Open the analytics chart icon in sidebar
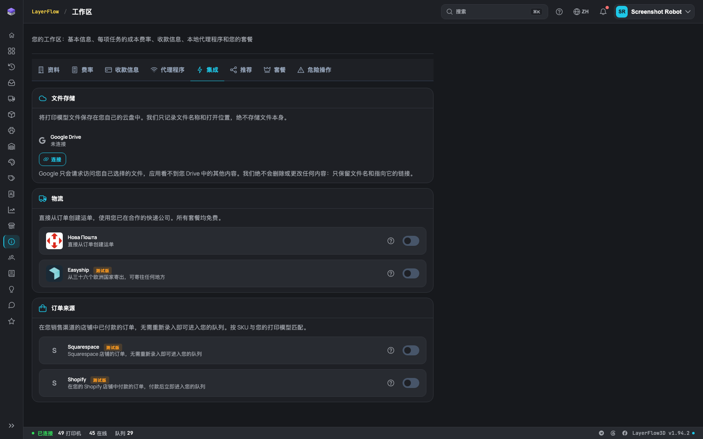Viewport: 703px width, 439px height. (11, 210)
